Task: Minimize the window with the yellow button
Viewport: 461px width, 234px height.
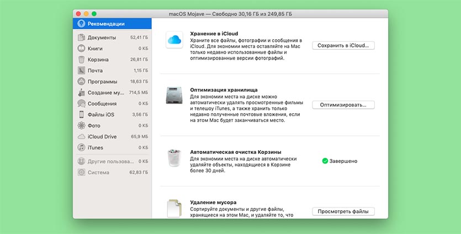Action: tap(86, 14)
